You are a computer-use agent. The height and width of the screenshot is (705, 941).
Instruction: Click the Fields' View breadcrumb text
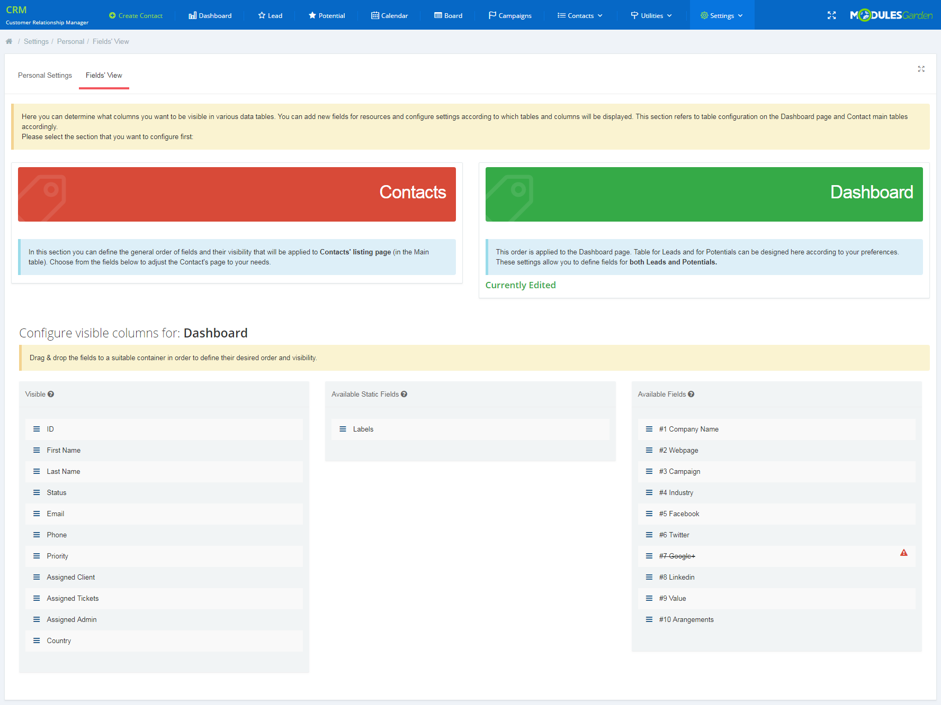(x=111, y=41)
